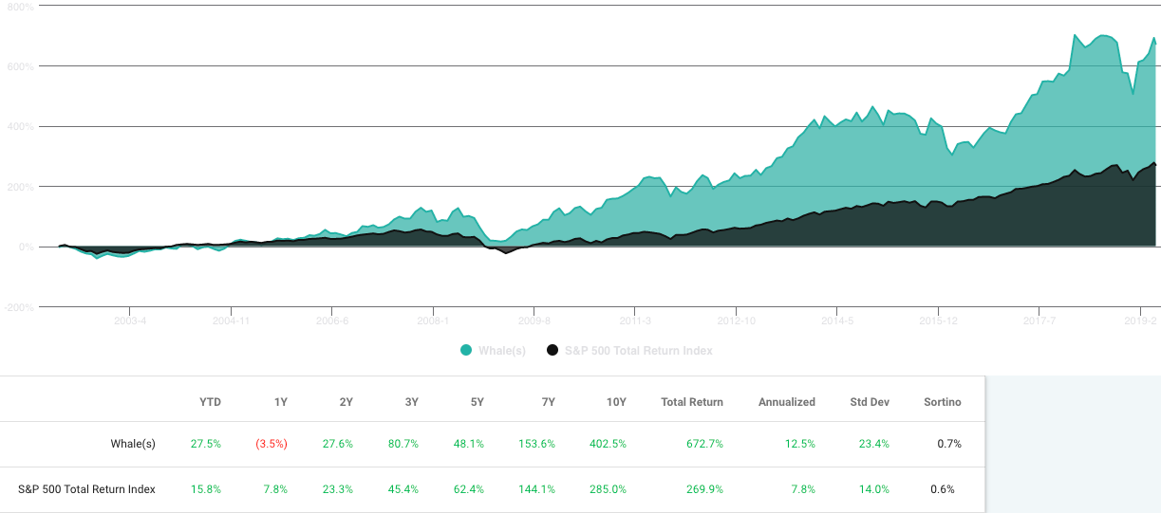Click the 2Y column header

click(346, 402)
